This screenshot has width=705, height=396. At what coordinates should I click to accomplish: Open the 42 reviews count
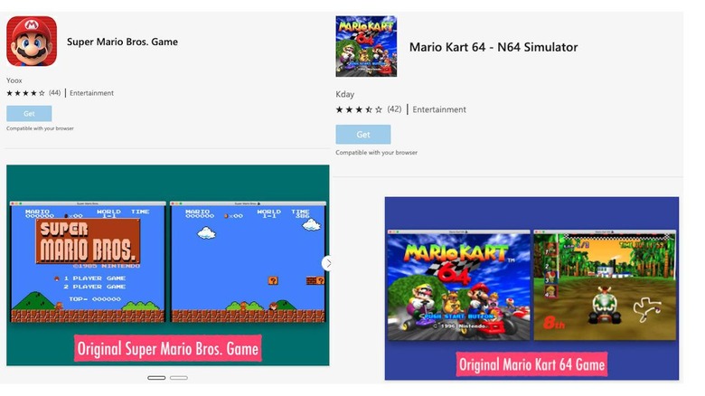click(394, 108)
